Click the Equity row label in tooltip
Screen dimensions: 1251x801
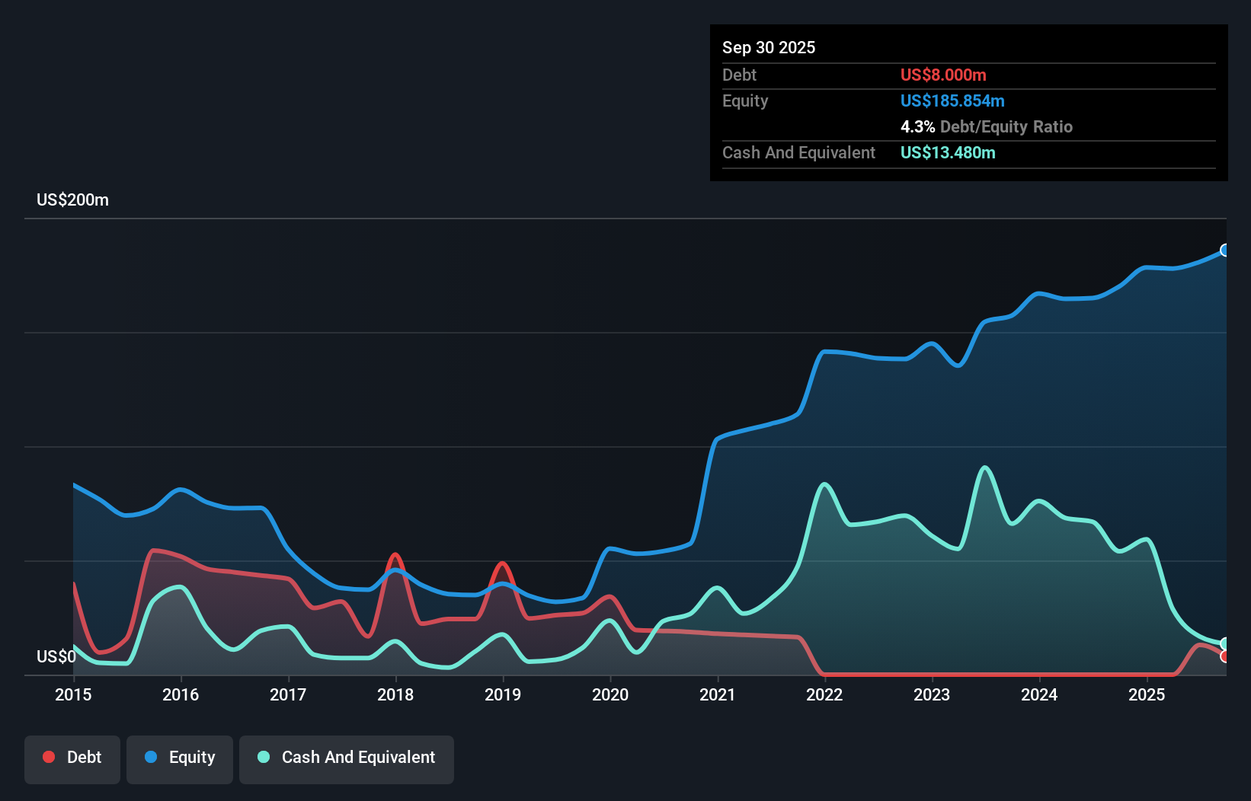tap(745, 101)
